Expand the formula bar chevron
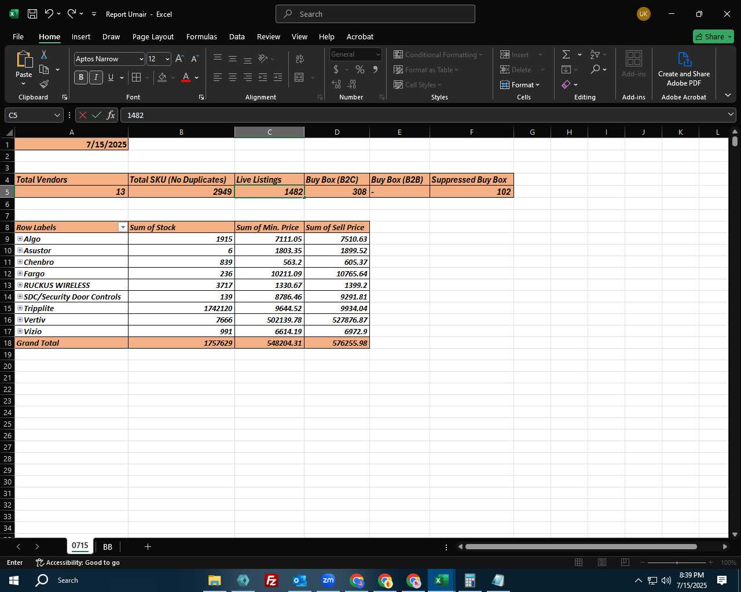This screenshot has height=592, width=741. tap(731, 115)
